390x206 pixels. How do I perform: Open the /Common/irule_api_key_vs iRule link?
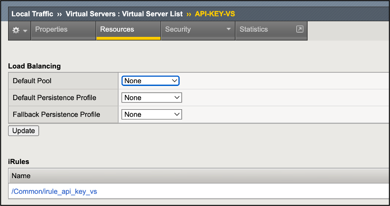54,191
